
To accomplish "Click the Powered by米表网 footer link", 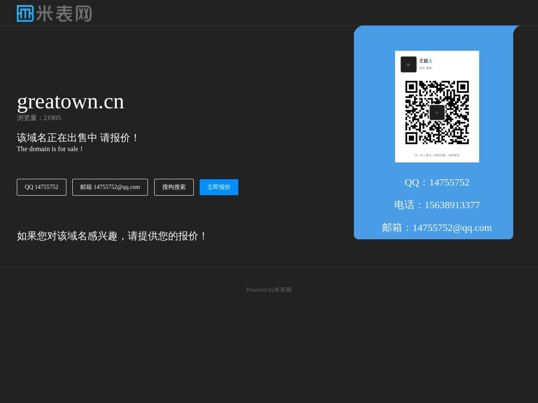I will (269, 290).
